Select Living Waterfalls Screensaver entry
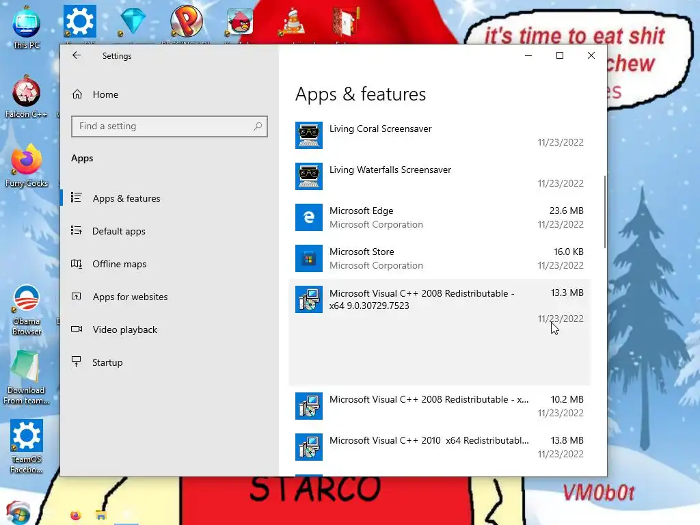 (x=440, y=176)
